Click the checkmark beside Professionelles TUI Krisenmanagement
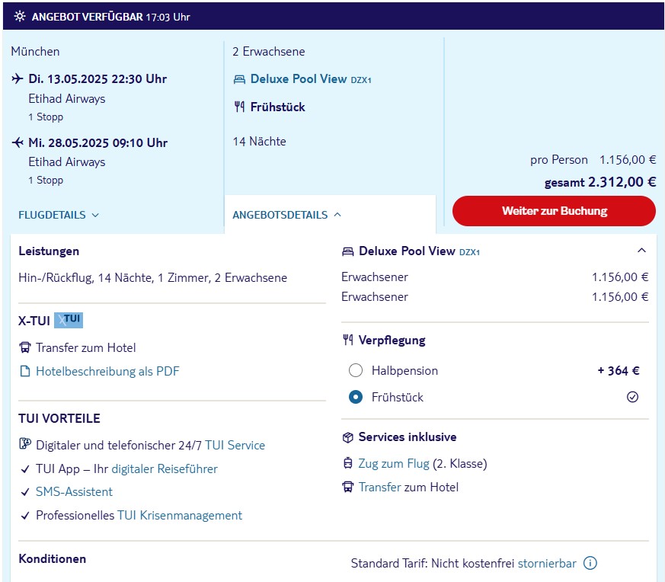665x582 pixels. [x=25, y=516]
